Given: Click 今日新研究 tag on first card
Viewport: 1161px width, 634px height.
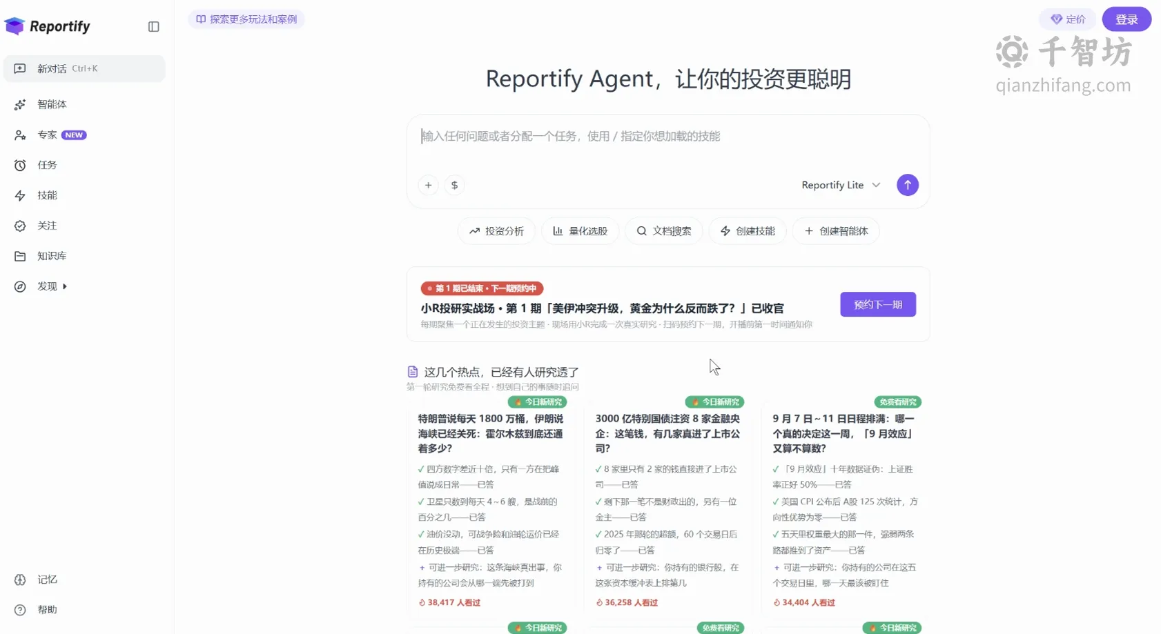Looking at the screenshot, I should pos(538,402).
